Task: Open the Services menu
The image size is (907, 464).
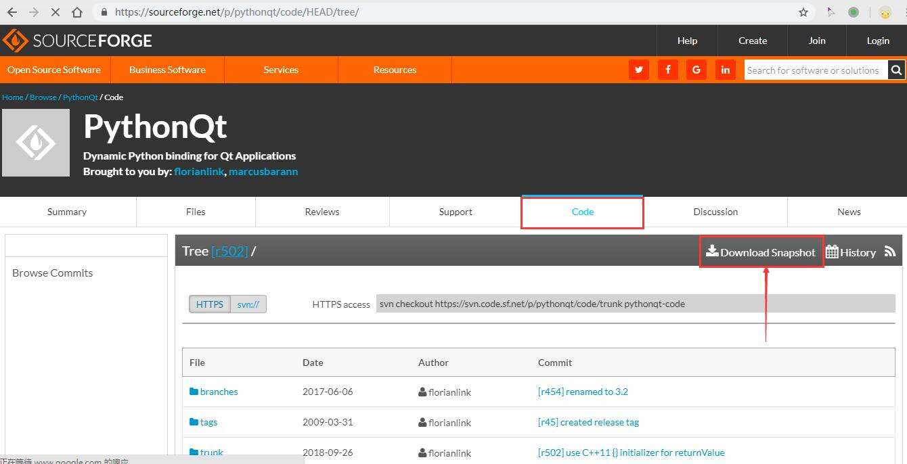Action: [281, 70]
